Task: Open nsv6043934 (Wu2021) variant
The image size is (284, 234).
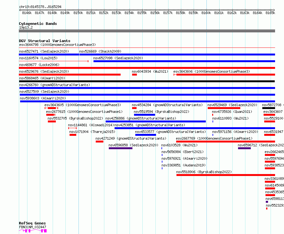Action: [150, 71]
